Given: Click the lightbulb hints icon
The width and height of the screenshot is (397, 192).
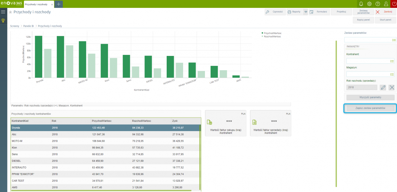Looking at the screenshot, I should (3, 20).
